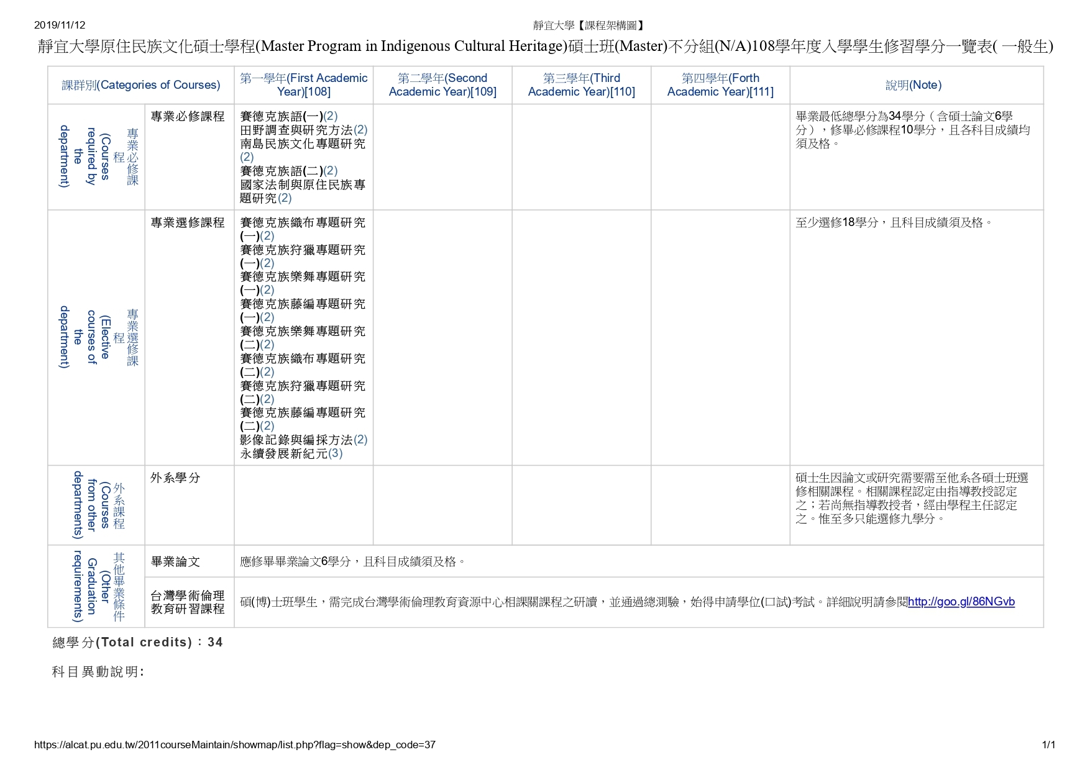Image resolution: width=1090 pixels, height=770 pixels.
Task: Click the 台灣學術倫理教育研習課程 row label
Action: click(188, 602)
